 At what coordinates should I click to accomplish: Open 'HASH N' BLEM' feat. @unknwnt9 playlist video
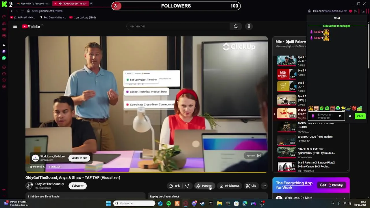(x=316, y=151)
